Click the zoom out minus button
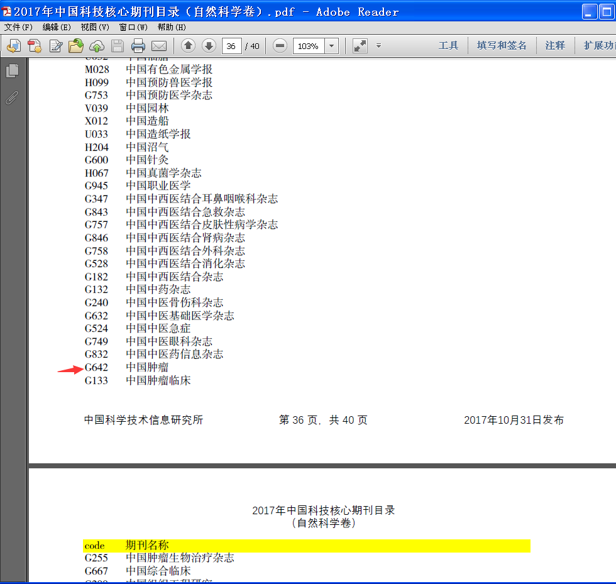This screenshot has height=584, width=616. click(x=280, y=46)
